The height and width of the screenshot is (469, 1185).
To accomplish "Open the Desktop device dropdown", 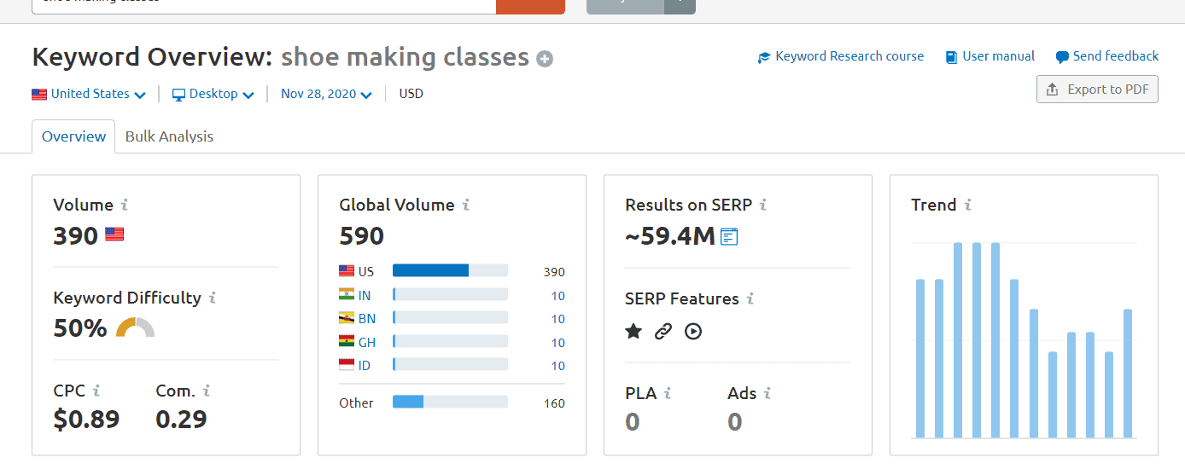I will pos(213,94).
